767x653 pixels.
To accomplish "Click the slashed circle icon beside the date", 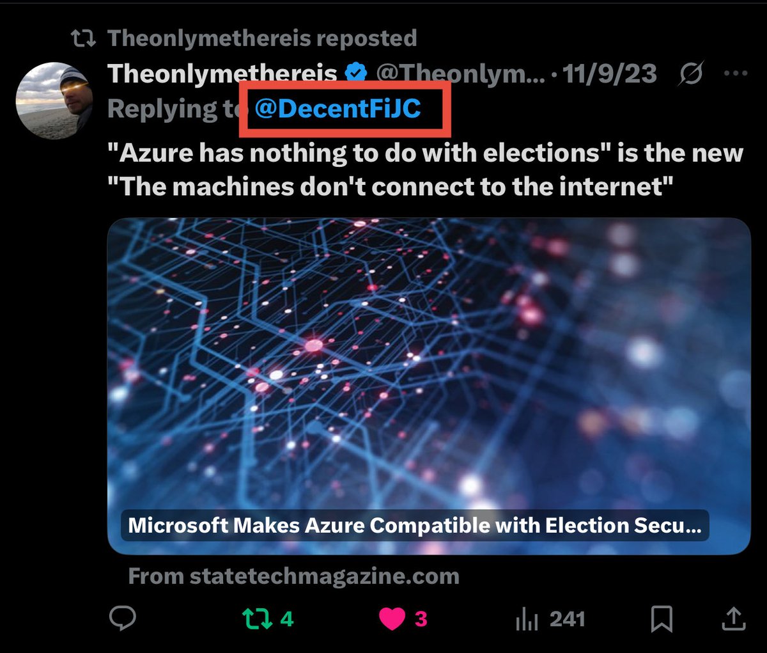I will point(692,74).
